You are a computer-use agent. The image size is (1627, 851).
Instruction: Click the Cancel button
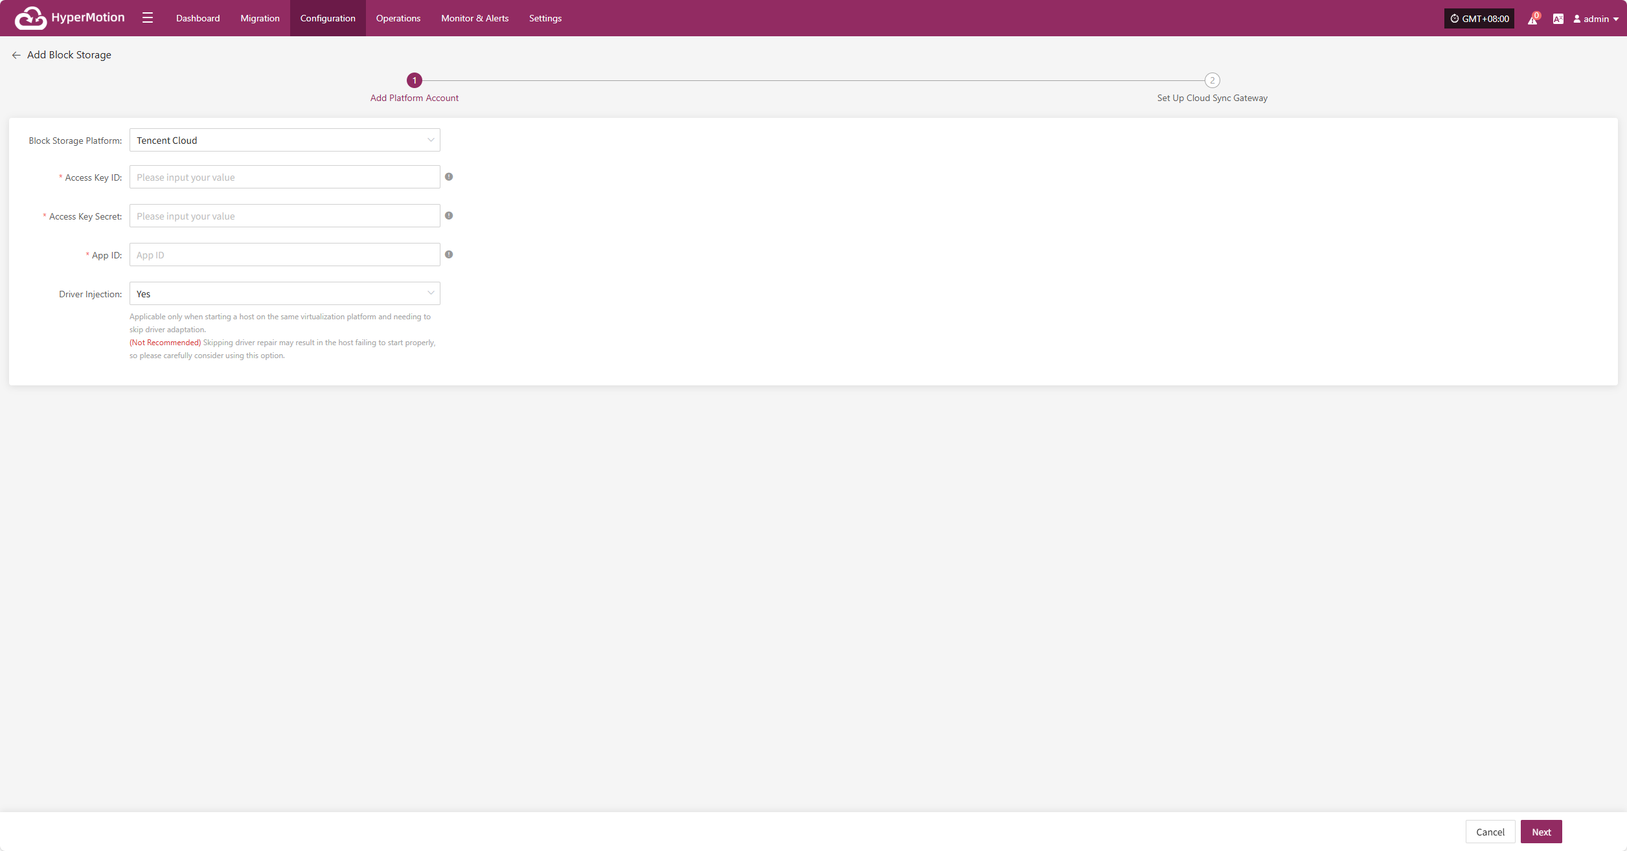[1490, 832]
